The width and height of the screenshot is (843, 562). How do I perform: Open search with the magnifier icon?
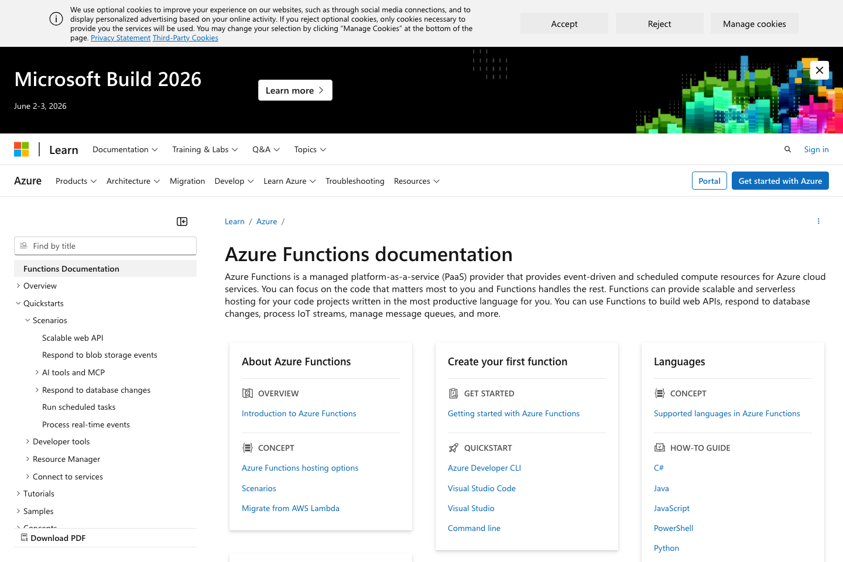787,149
